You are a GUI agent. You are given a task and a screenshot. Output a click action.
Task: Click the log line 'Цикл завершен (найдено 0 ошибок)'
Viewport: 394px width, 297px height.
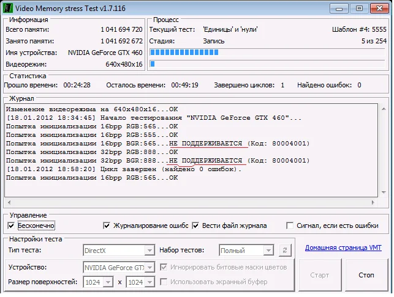124,169
